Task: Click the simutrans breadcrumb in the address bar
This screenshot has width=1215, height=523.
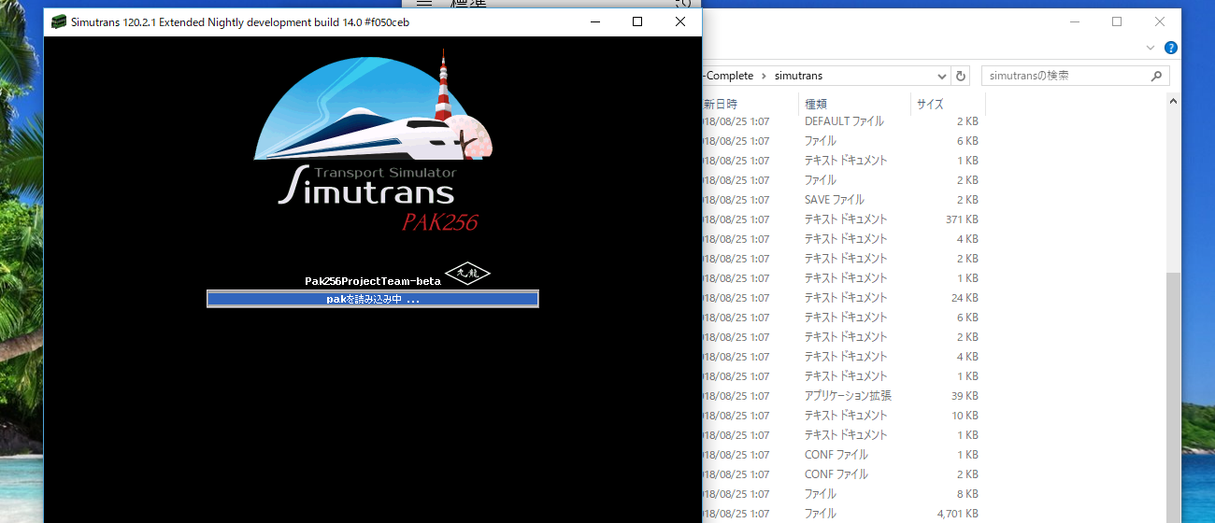Action: coord(798,76)
